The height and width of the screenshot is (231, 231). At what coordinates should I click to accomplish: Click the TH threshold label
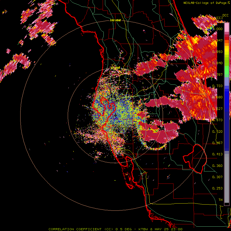(x=220, y=200)
